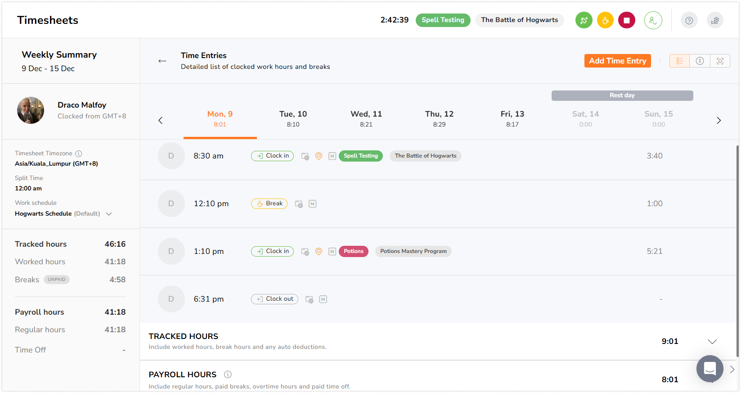The height and width of the screenshot is (393, 741).
Task: Stop the timer with red button
Action: 626,20
